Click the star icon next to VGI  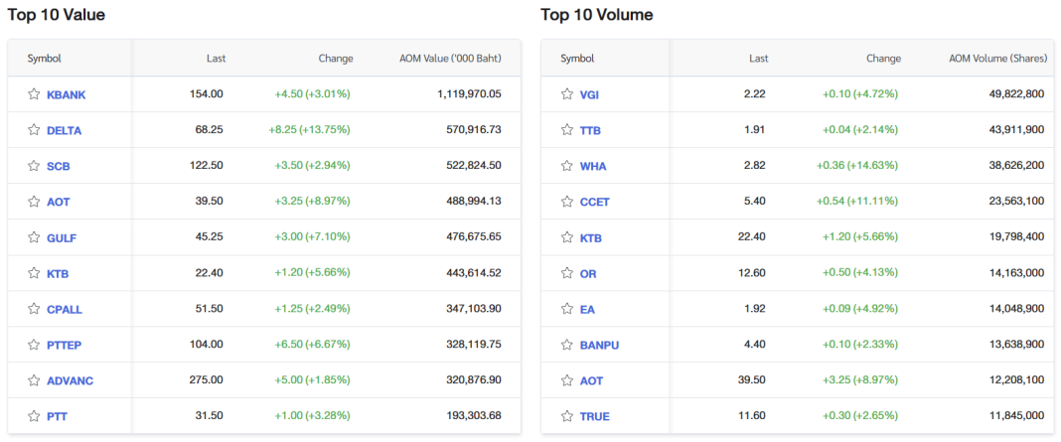567,94
